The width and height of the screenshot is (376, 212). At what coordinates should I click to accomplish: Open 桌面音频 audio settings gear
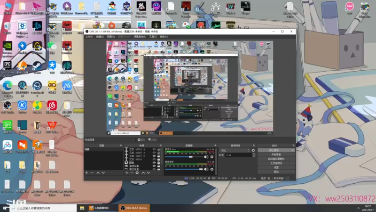tap(212, 169)
